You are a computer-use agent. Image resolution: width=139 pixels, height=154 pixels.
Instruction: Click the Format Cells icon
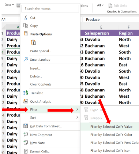pos(26,151)
